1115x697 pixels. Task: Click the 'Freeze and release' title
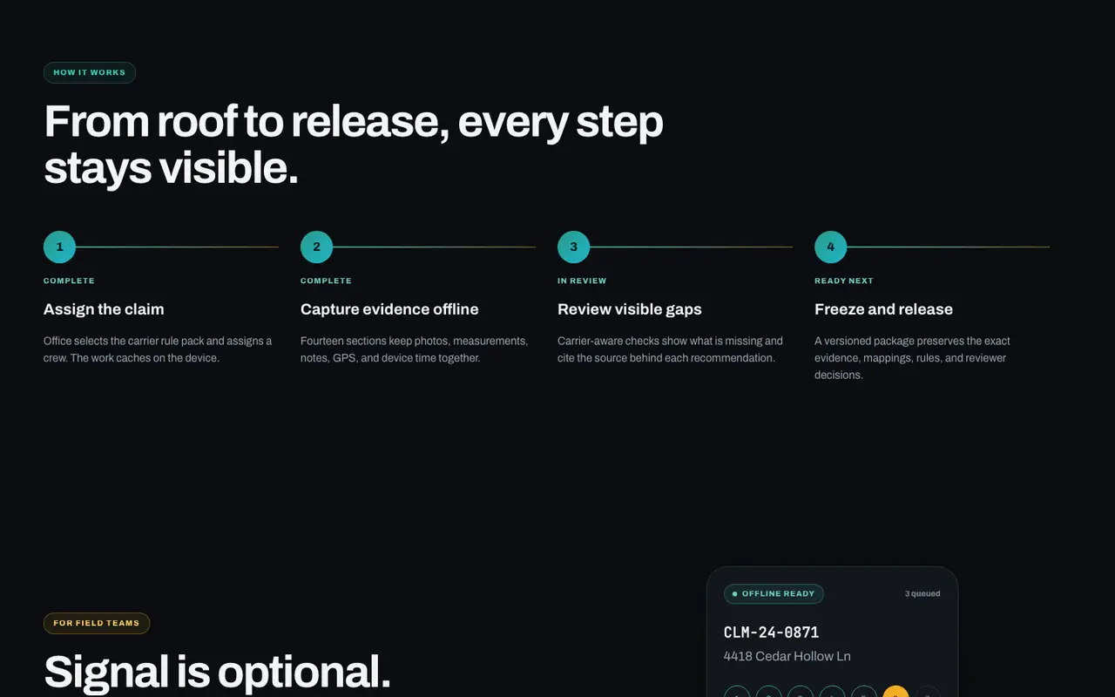[x=883, y=309]
